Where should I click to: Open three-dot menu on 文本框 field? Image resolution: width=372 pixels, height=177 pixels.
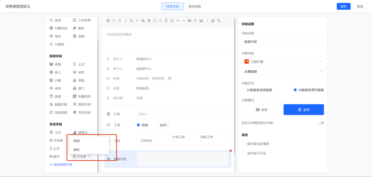coord(89,156)
